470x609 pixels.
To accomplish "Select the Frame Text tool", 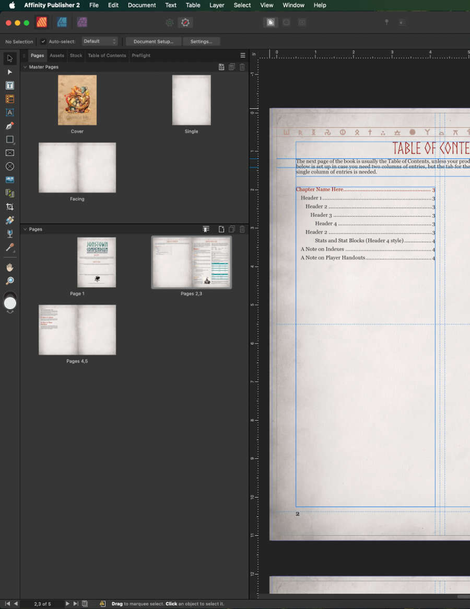I will (x=9, y=85).
